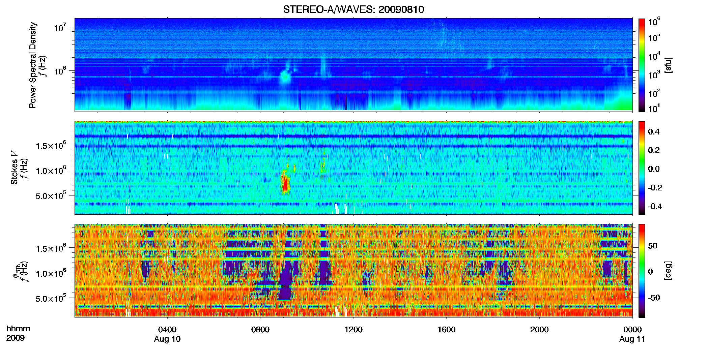The width and height of the screenshot is (707, 364).
Task: Click the -50 value on degrees color bar
Action: [654, 298]
